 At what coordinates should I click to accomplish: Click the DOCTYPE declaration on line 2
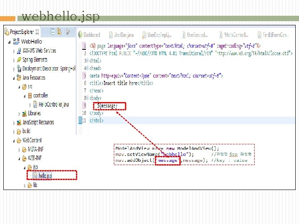coord(191,53)
